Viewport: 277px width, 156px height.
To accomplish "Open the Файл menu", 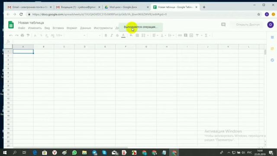I will click(x=22, y=28).
